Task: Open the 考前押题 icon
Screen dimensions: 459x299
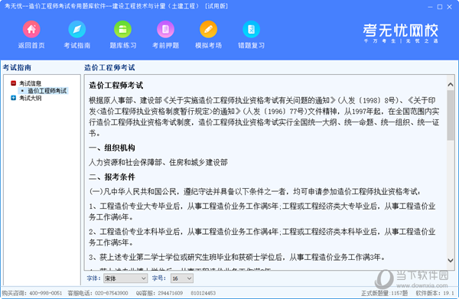Action: point(166,29)
